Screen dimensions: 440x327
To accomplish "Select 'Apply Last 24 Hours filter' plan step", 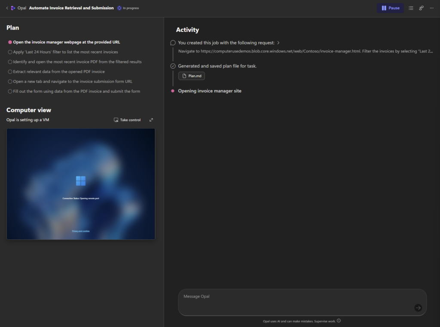I will point(65,52).
